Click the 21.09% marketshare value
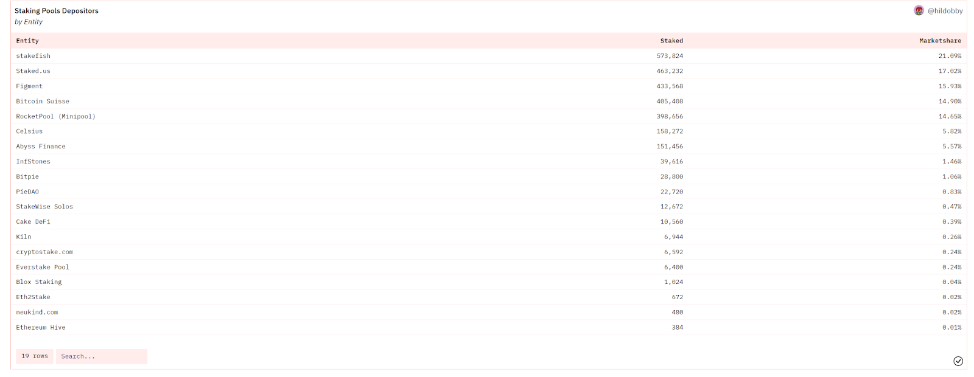This screenshot has width=974, height=377. coord(950,56)
